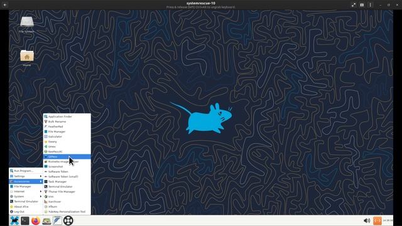Launch Vim from Accessories

tap(67, 196)
